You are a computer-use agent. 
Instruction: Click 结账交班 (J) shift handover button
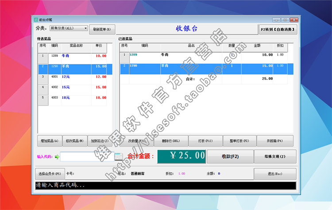coord(275,156)
